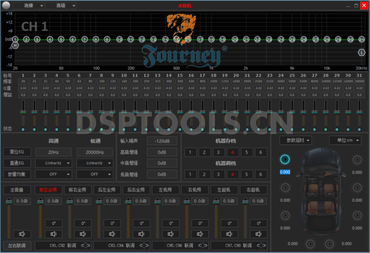
Task: Click the H high-pass marker on EQ graph
Action: [x=15, y=45]
